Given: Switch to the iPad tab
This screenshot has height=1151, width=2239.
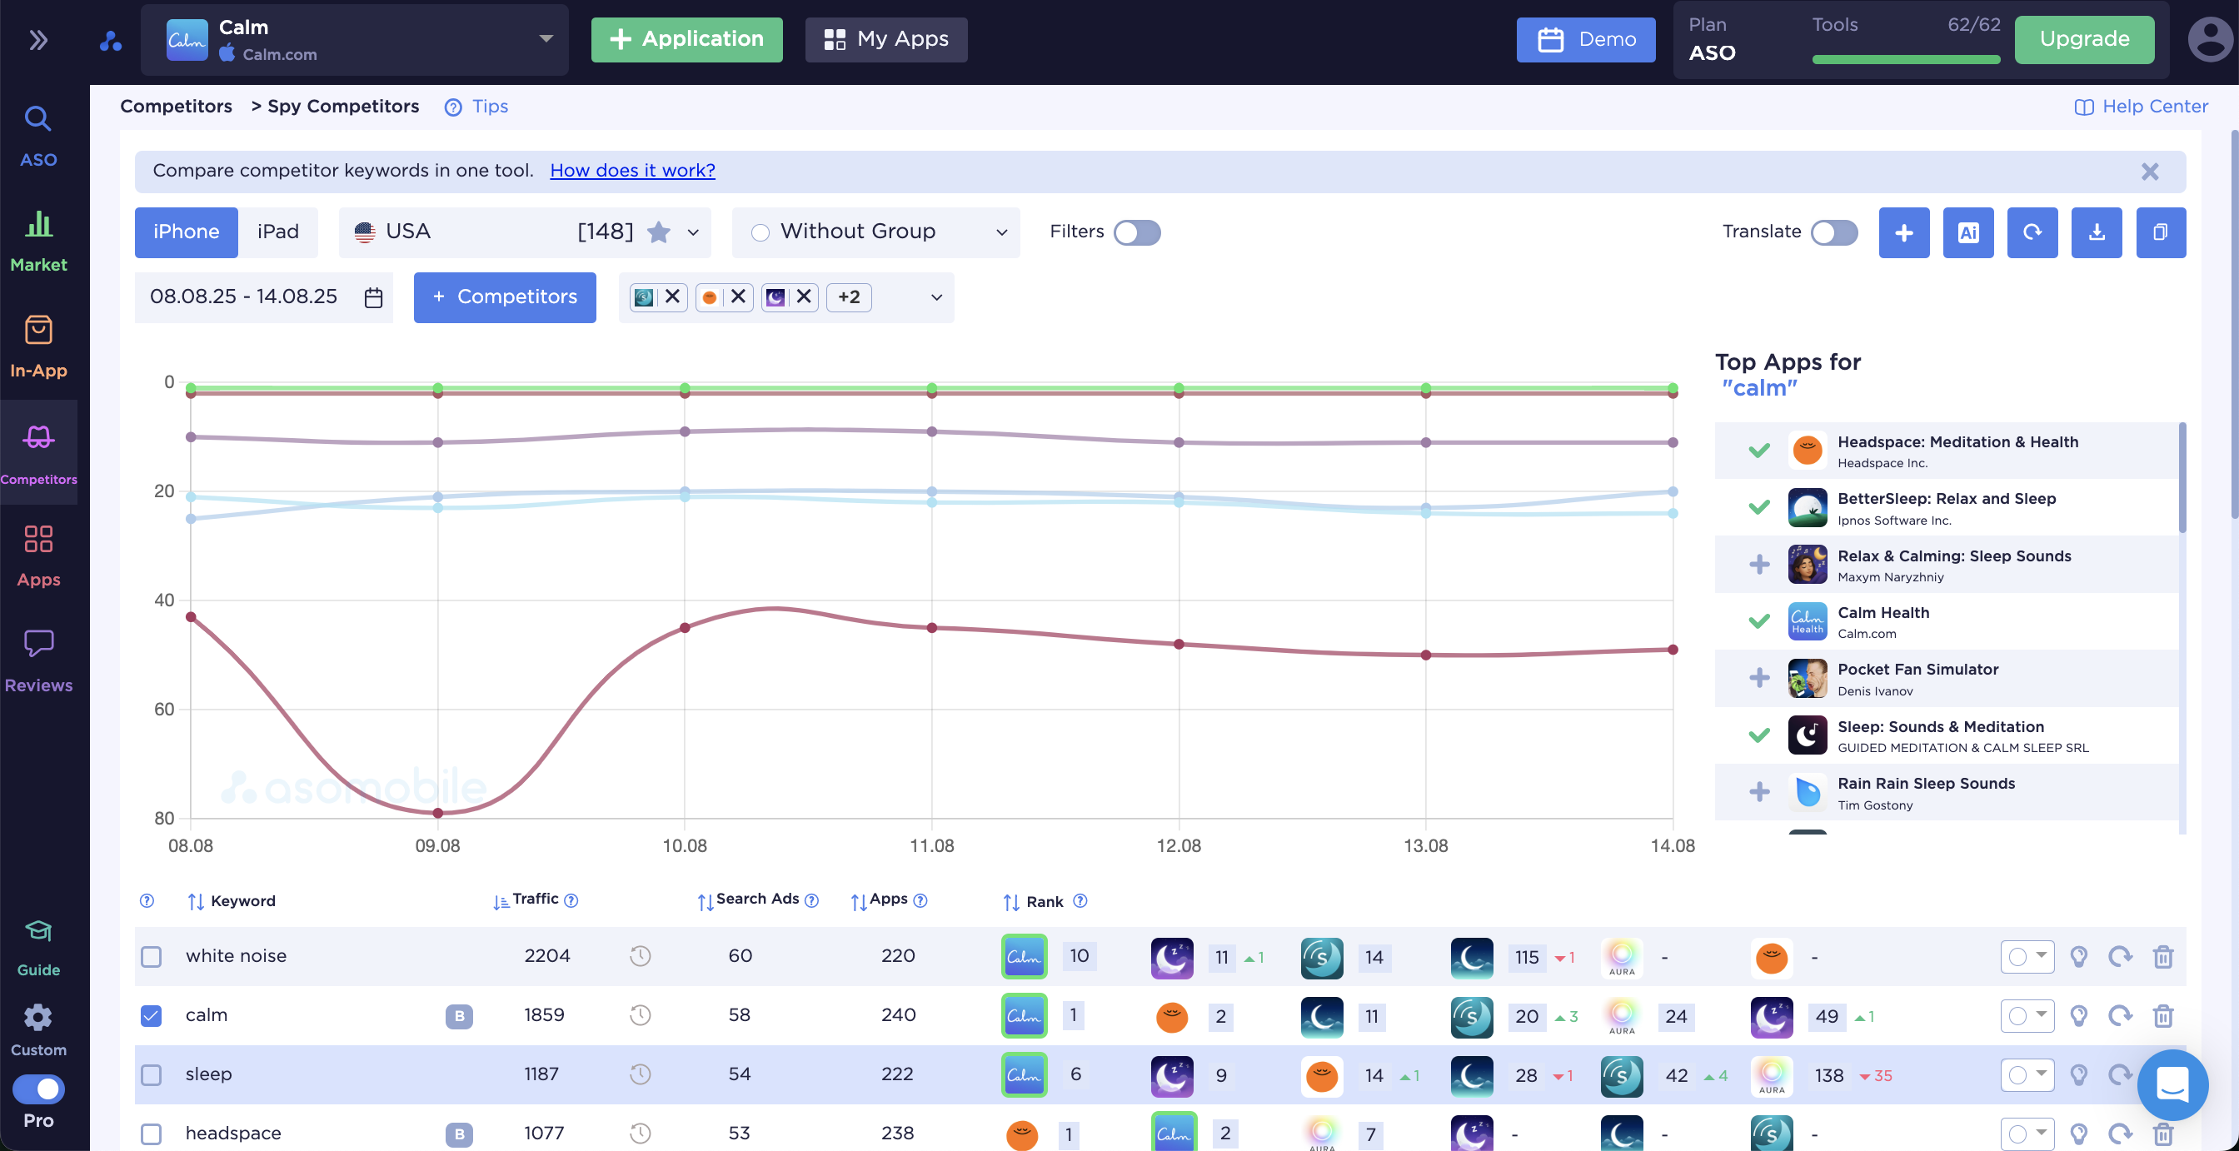Looking at the screenshot, I should coord(278,232).
